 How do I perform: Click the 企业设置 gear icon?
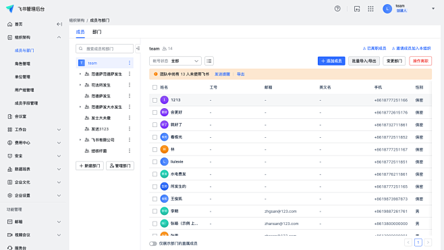point(10,195)
